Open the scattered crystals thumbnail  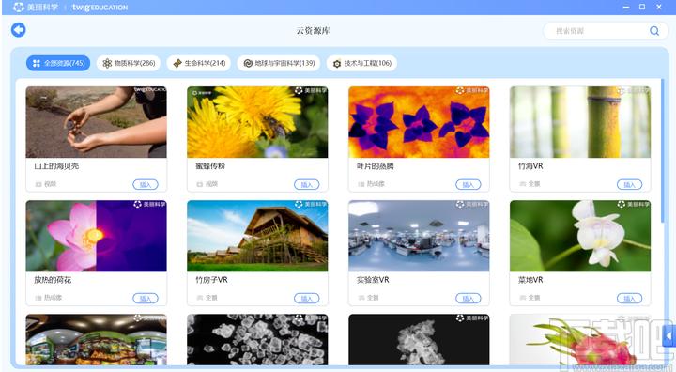coord(257,340)
